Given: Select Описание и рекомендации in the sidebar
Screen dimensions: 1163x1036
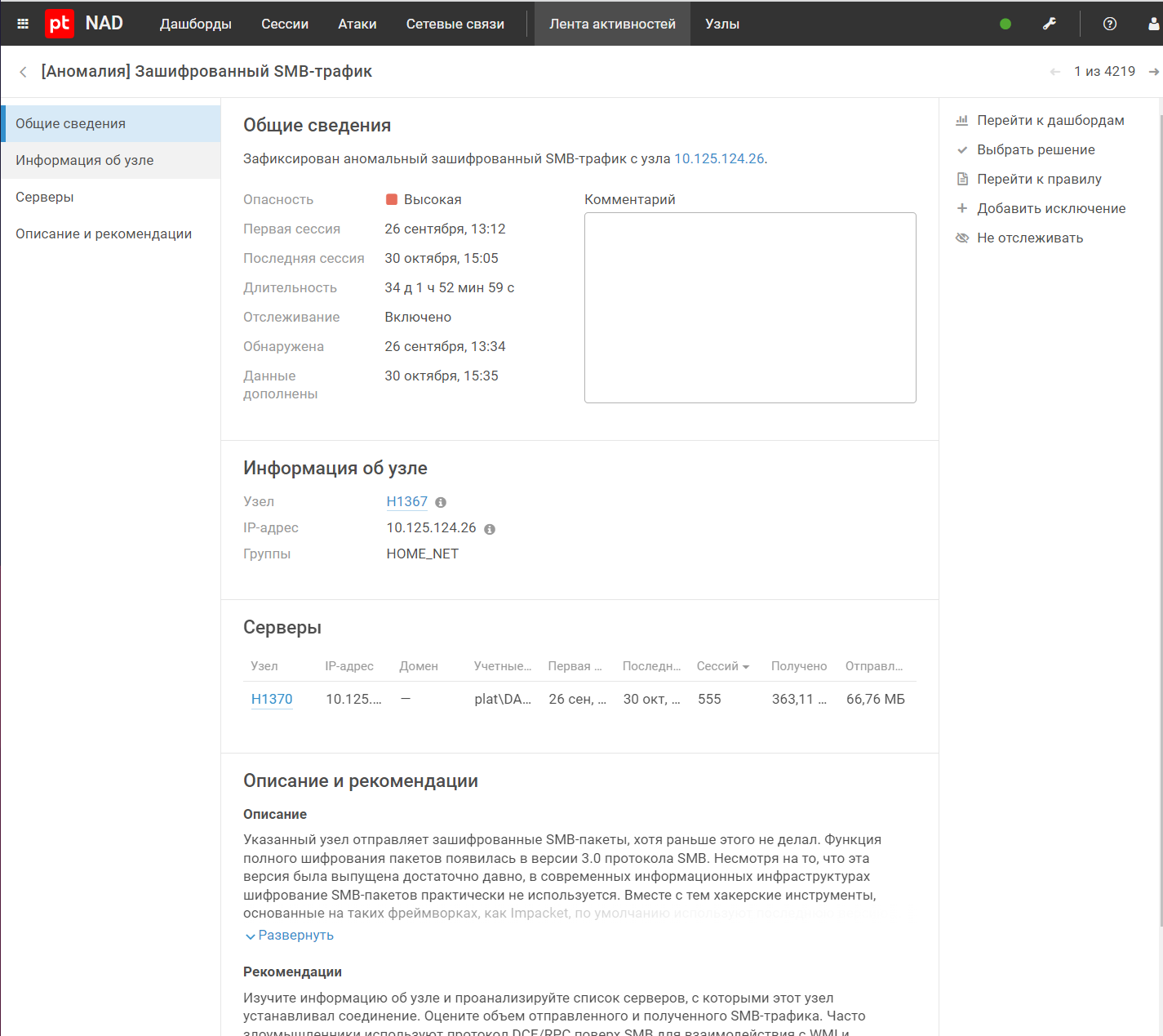Looking at the screenshot, I should [x=110, y=233].
